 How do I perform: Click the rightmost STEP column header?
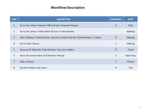click(130, 19)
